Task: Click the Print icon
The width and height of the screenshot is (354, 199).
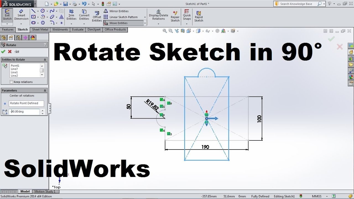Action: click(x=74, y=4)
